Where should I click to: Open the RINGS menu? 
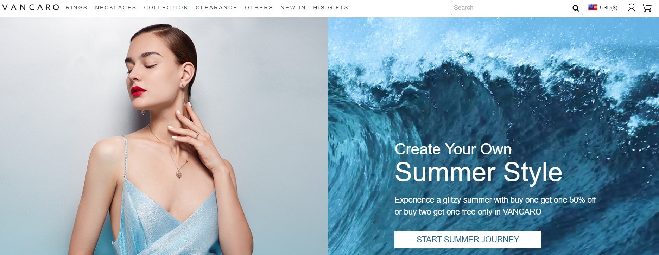click(77, 8)
